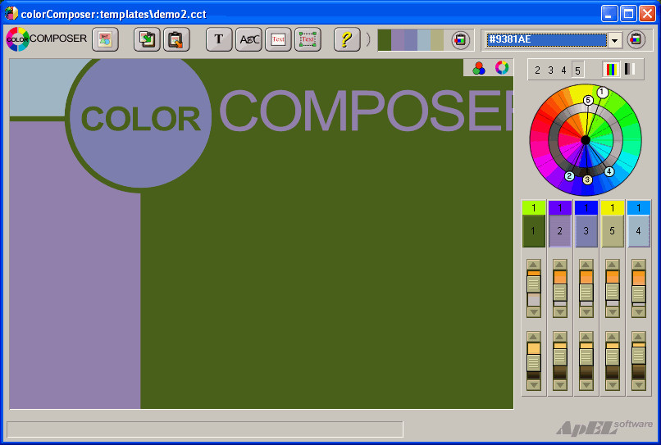Open help with the yellow question mark

click(347, 39)
